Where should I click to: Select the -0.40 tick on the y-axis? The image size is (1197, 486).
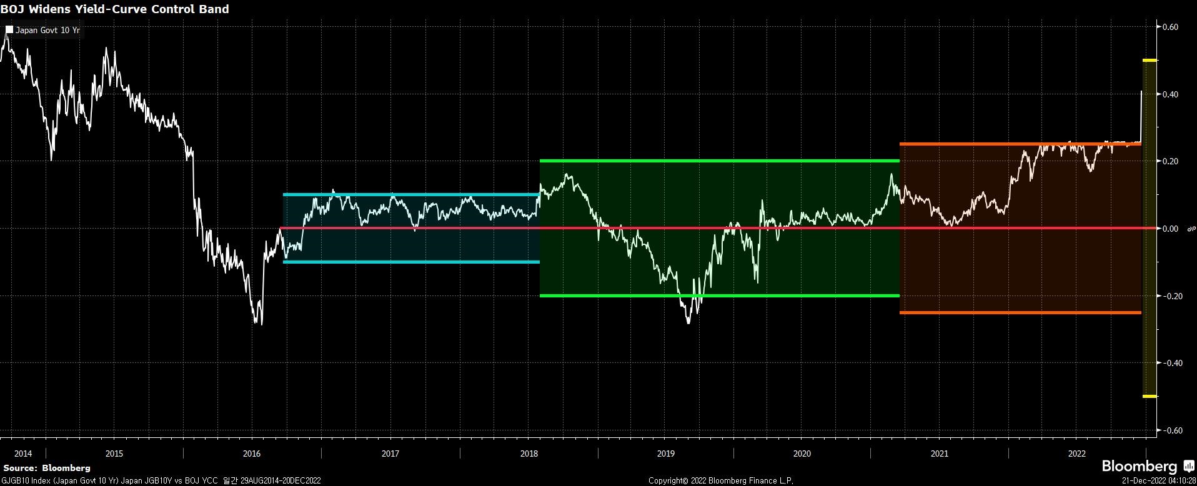coord(1170,363)
